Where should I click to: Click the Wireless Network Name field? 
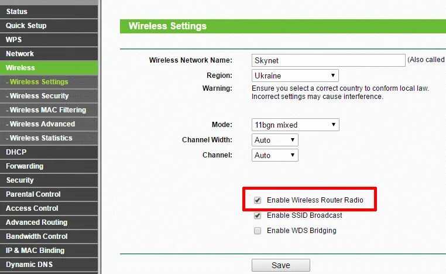point(328,60)
